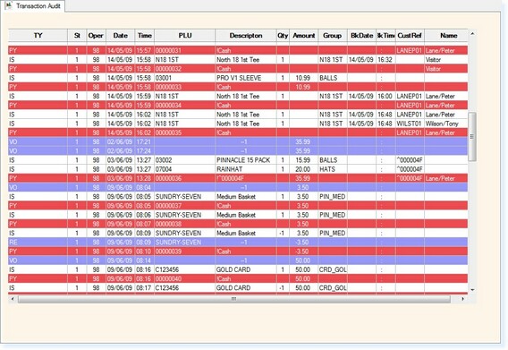
Task: Click the CustRef column header
Action: (410, 35)
